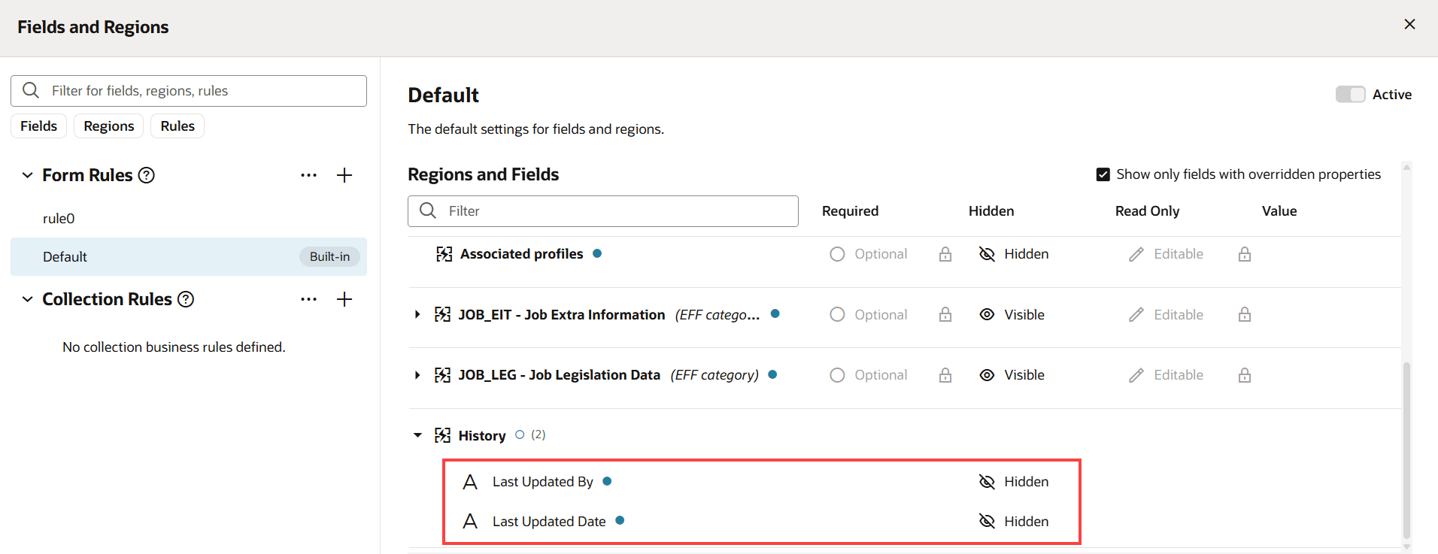Add a new form rule
1438x554 pixels.
pyautogui.click(x=344, y=175)
